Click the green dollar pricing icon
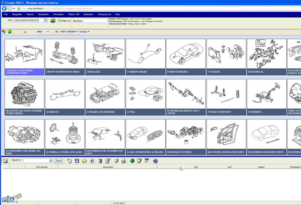The width and height of the screenshot is (301, 205). click(x=132, y=161)
